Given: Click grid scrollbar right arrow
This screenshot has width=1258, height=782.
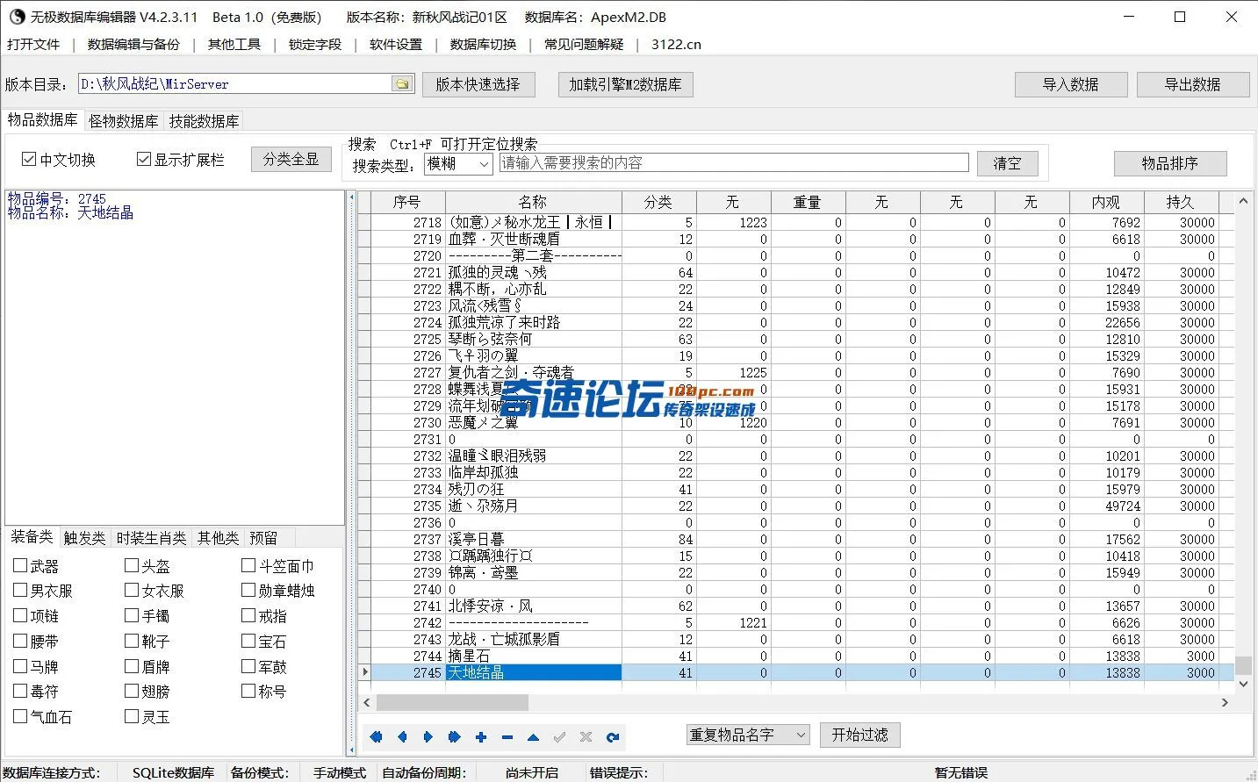Looking at the screenshot, I should (1225, 702).
